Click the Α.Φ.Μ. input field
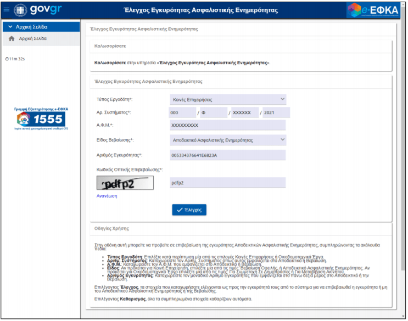The height and width of the screenshot is (321, 408). point(228,125)
